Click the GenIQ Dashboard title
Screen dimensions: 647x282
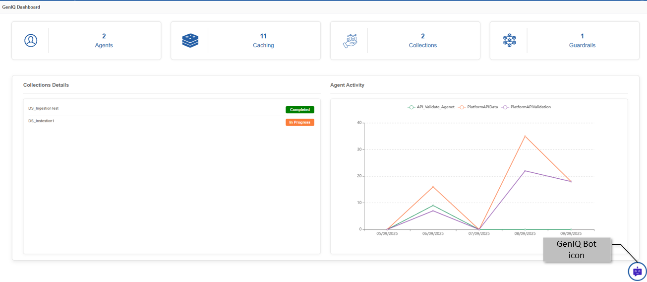(x=21, y=7)
